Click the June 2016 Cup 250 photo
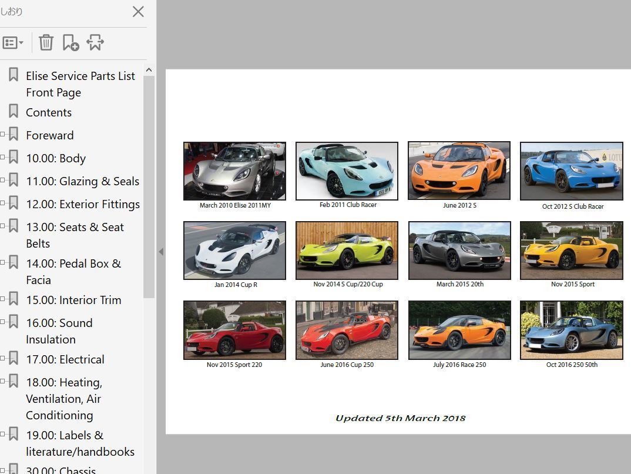Screen dimensions: 631x474 [347, 330]
